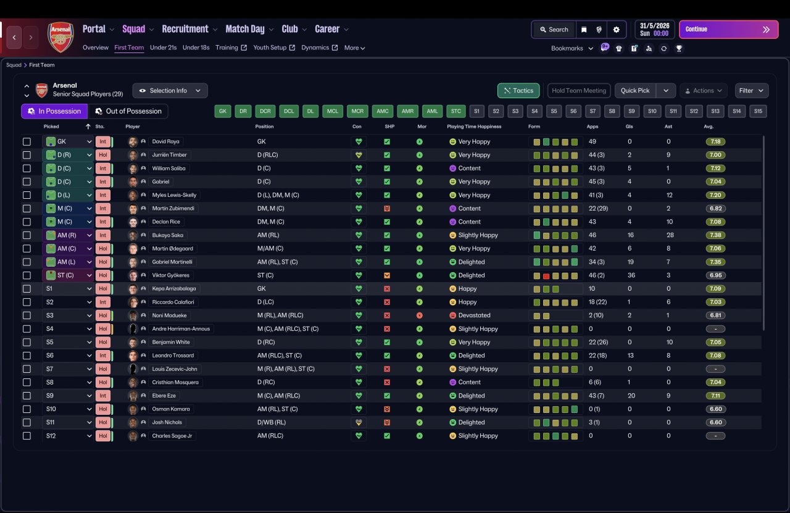Open the bookmark icon next to Search

(x=584, y=30)
